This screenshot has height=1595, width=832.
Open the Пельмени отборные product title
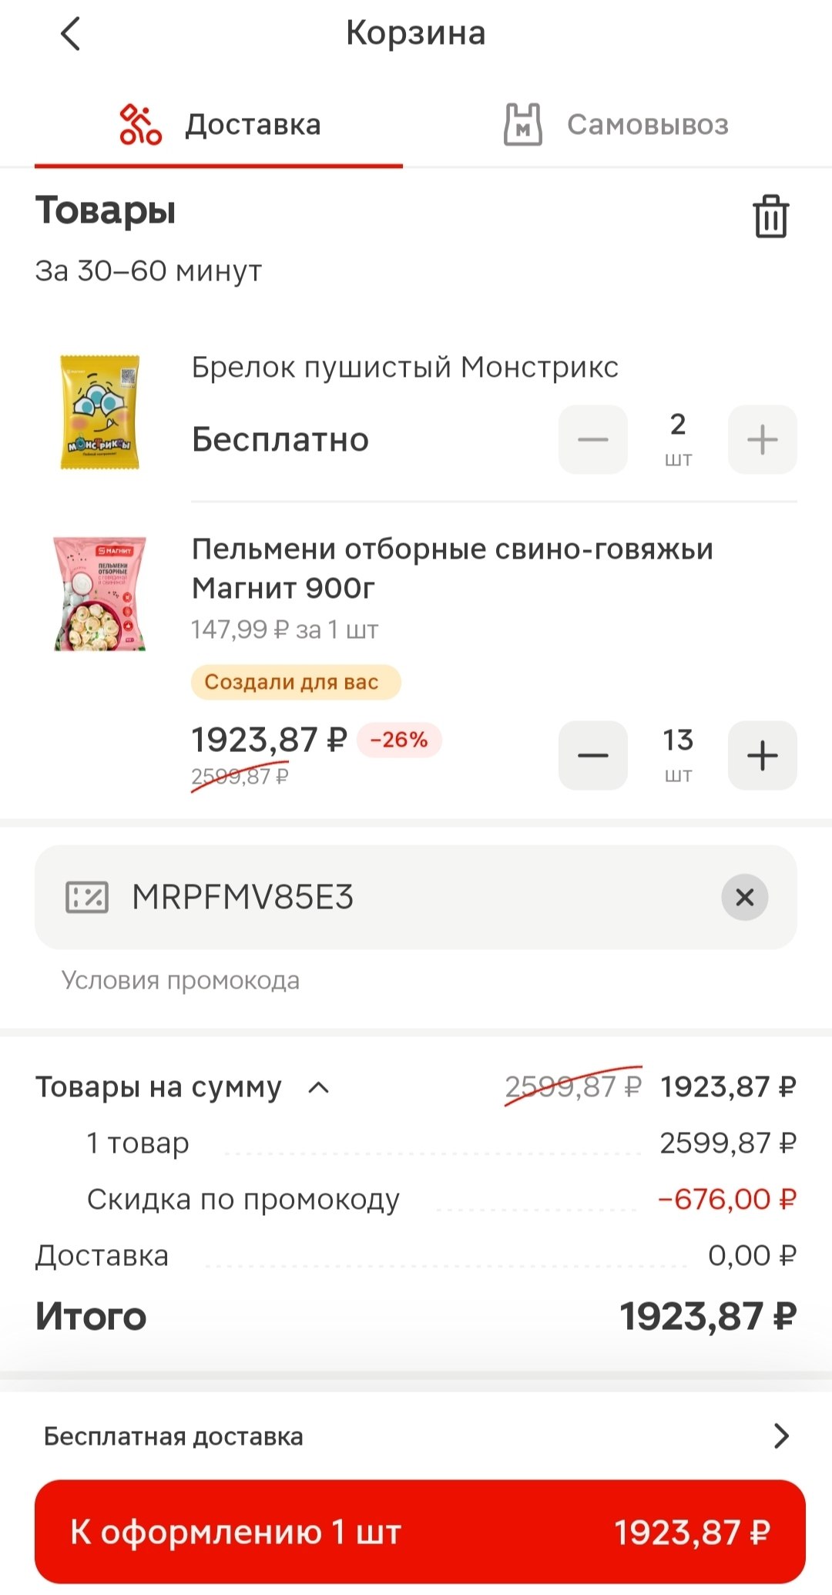pyautogui.click(x=451, y=568)
